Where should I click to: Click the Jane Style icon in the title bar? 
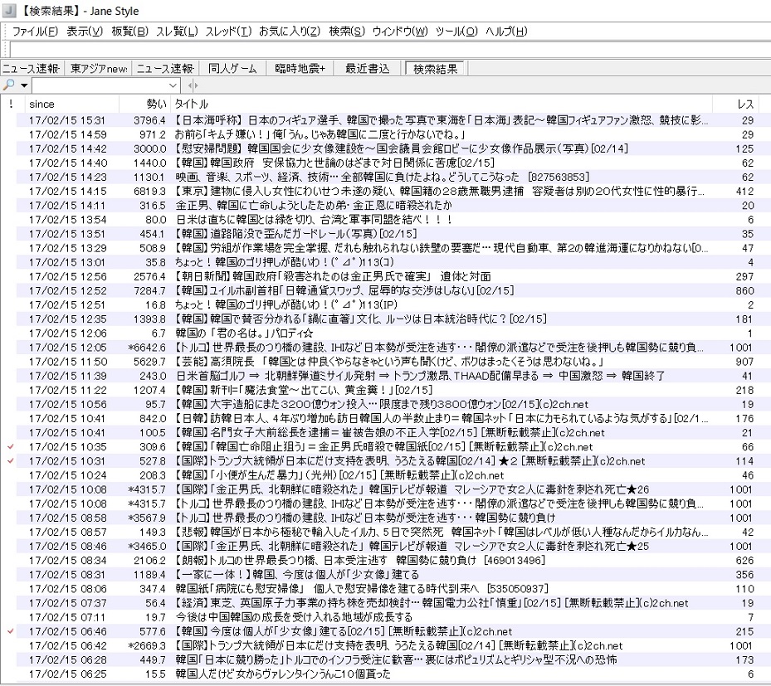10,11
